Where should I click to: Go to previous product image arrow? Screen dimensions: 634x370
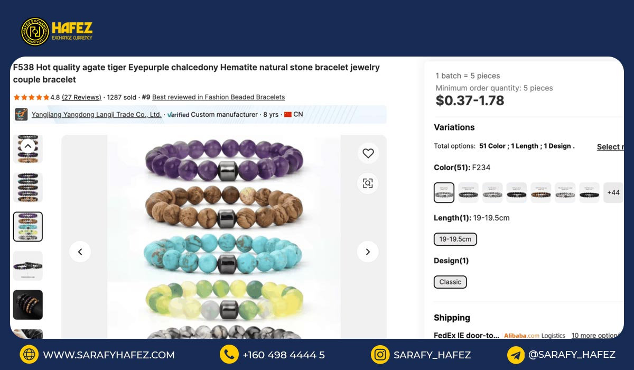tap(80, 252)
